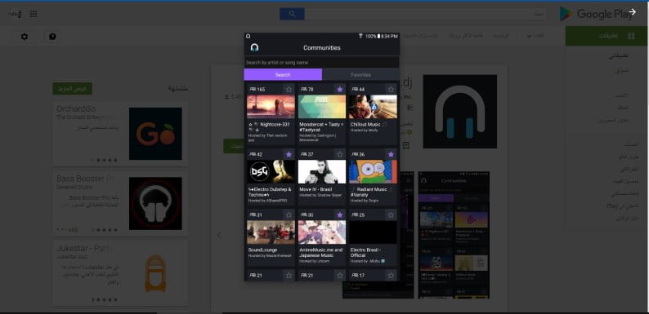The height and width of the screenshot is (314, 649).
Task: Click the headphones logo in Communities header
Action: click(x=254, y=47)
